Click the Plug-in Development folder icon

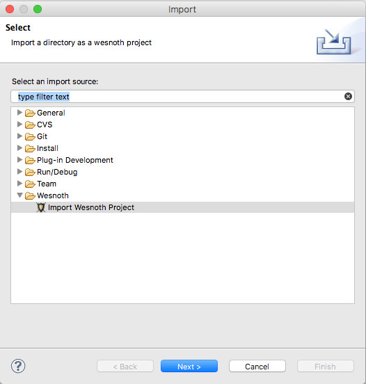click(x=30, y=160)
